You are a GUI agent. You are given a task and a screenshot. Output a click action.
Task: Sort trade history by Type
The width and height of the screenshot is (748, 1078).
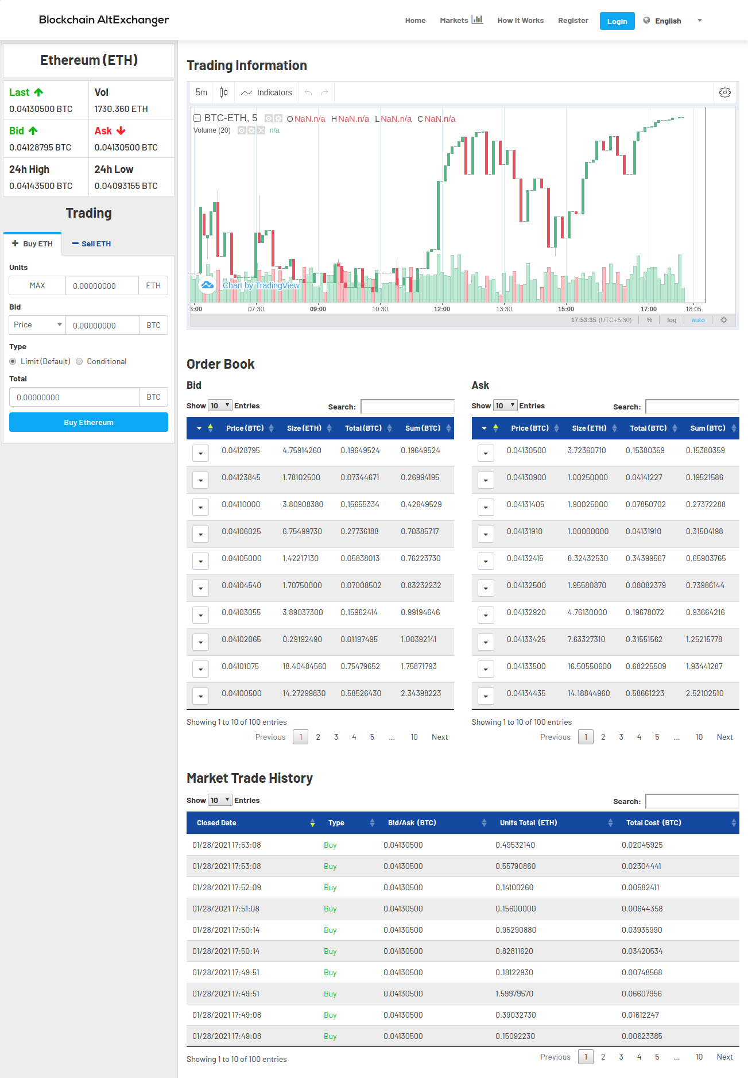pyautogui.click(x=348, y=823)
